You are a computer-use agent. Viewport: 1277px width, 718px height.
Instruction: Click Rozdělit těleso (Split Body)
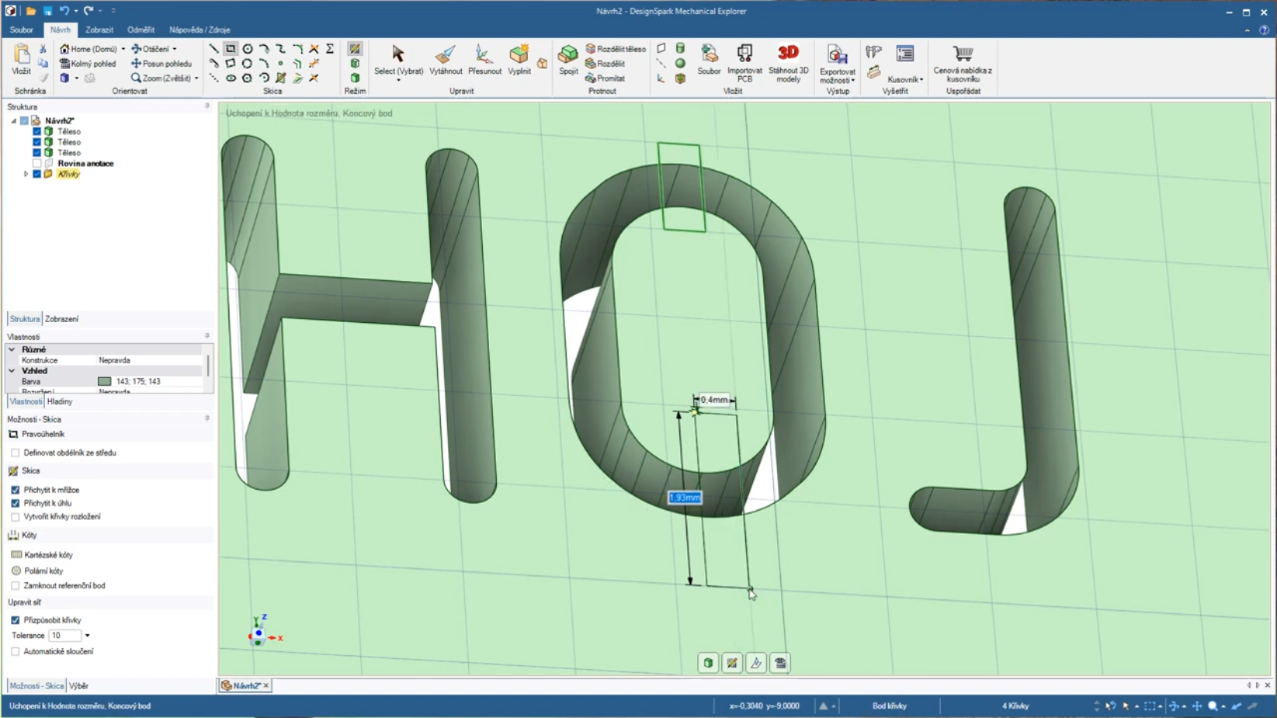tap(616, 49)
